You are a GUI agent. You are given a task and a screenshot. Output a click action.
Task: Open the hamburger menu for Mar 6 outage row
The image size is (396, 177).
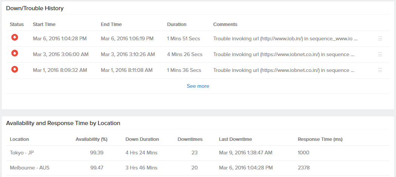[x=380, y=38]
